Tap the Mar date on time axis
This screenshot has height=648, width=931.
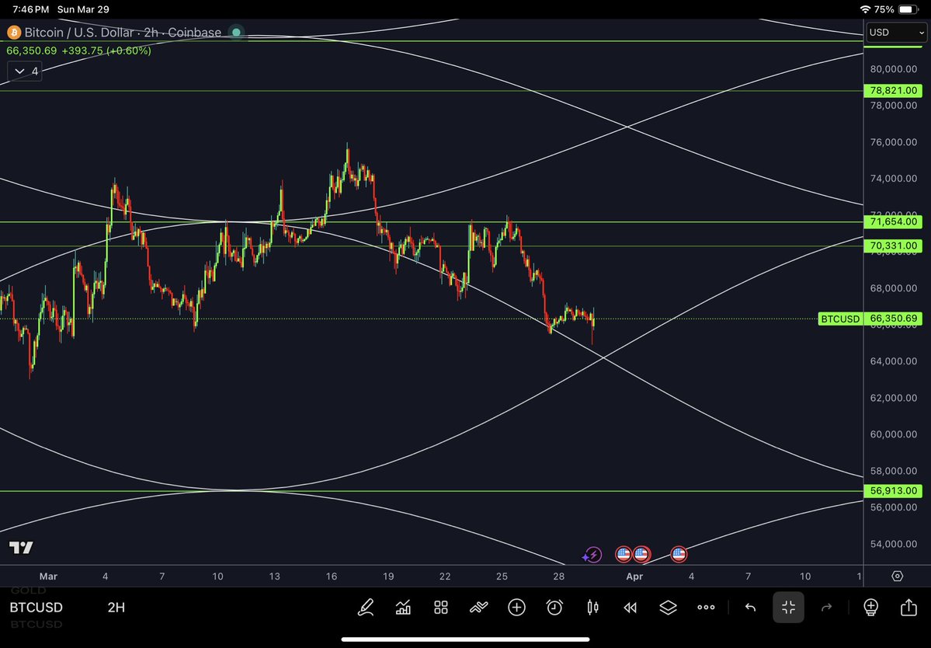[48, 577]
